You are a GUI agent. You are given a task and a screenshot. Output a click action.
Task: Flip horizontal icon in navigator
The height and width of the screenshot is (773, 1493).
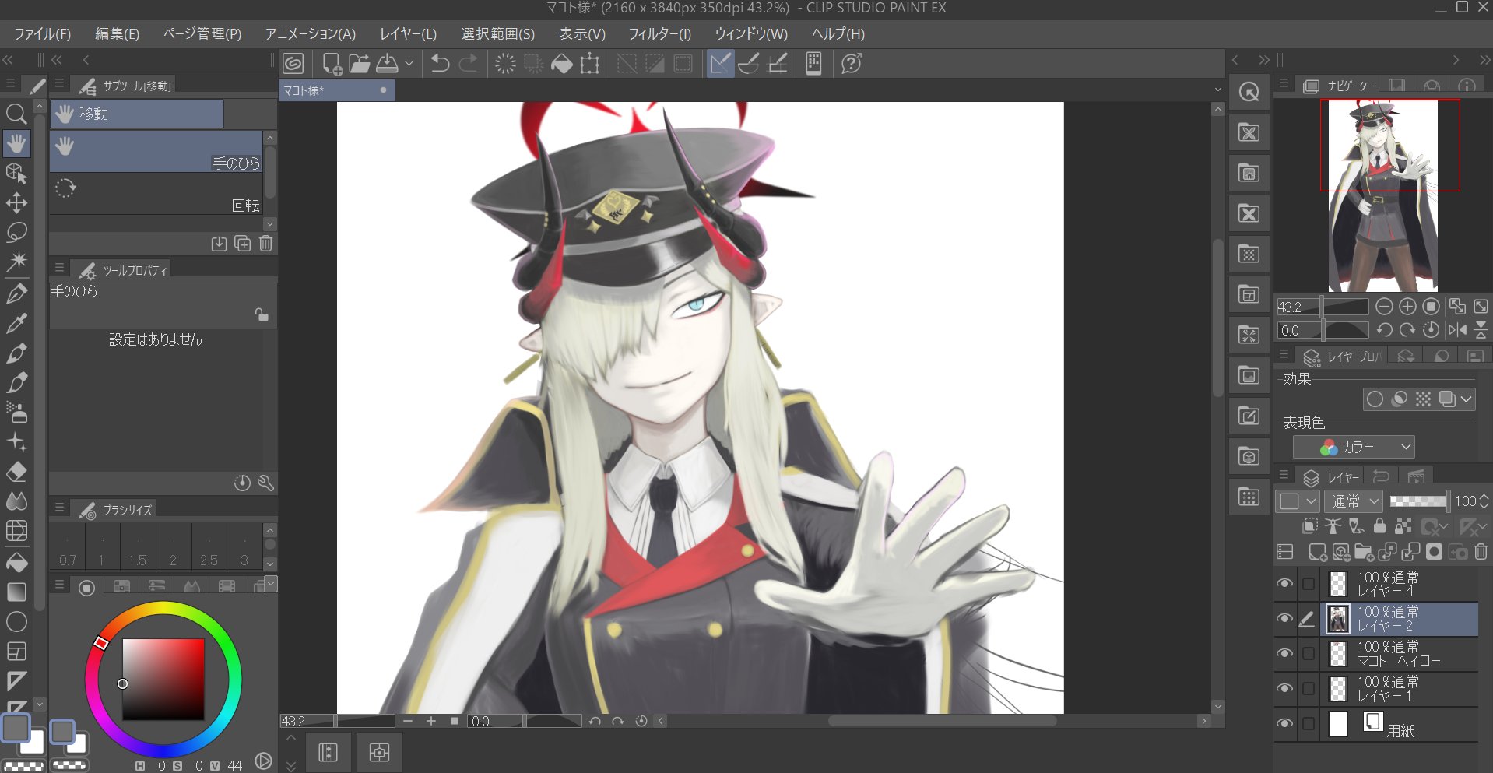point(1457,330)
